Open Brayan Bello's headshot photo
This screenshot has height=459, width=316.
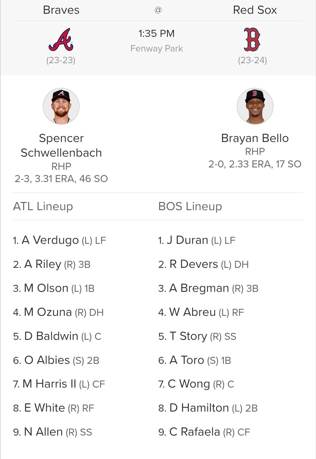tap(255, 106)
